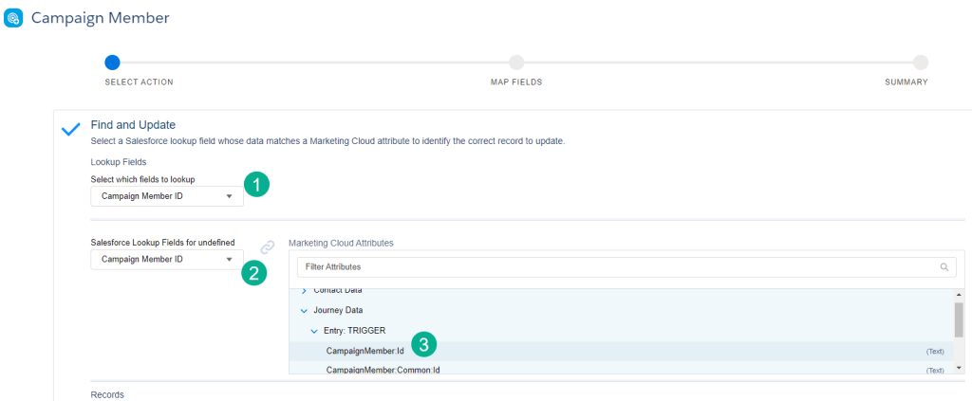Expand the Contact Data node
Image resolution: width=972 pixels, height=401 pixels.
304,290
